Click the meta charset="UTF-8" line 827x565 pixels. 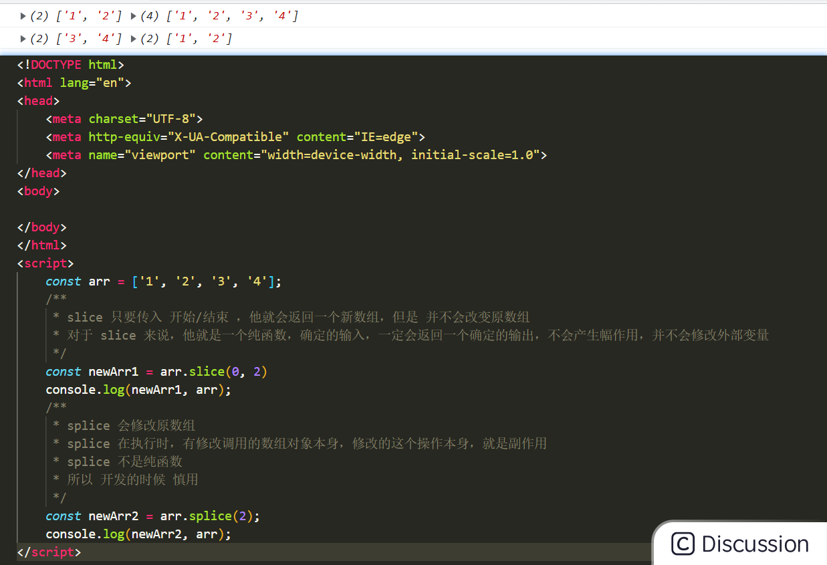tap(124, 119)
